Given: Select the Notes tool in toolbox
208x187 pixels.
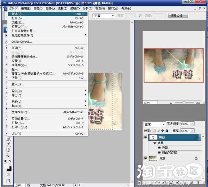Looking at the screenshot, I should 8,139.
